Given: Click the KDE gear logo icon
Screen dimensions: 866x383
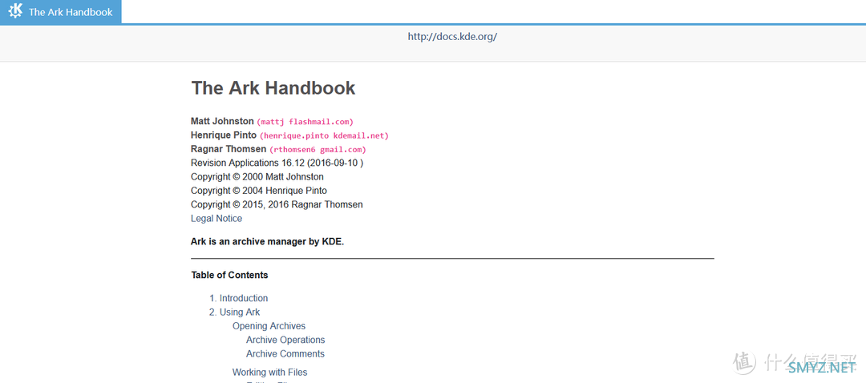Looking at the screenshot, I should click(15, 11).
